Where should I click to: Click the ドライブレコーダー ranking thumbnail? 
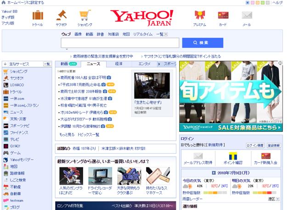pos(100,176)
